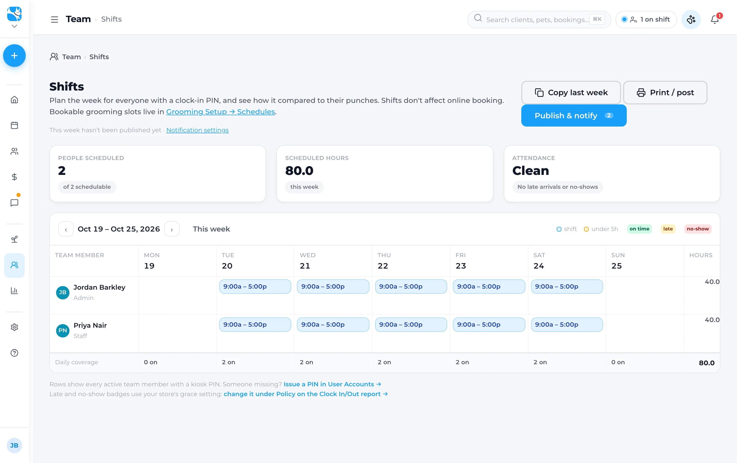Click Team in the breadcrumb
Viewport: 741px width, 463px height.
pos(71,57)
